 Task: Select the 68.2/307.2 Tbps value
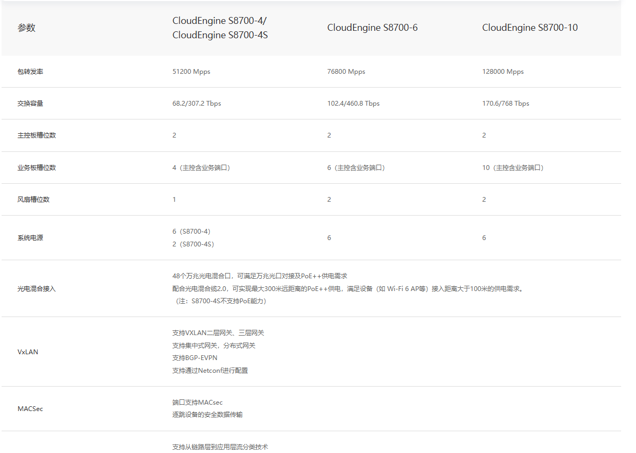pos(196,104)
